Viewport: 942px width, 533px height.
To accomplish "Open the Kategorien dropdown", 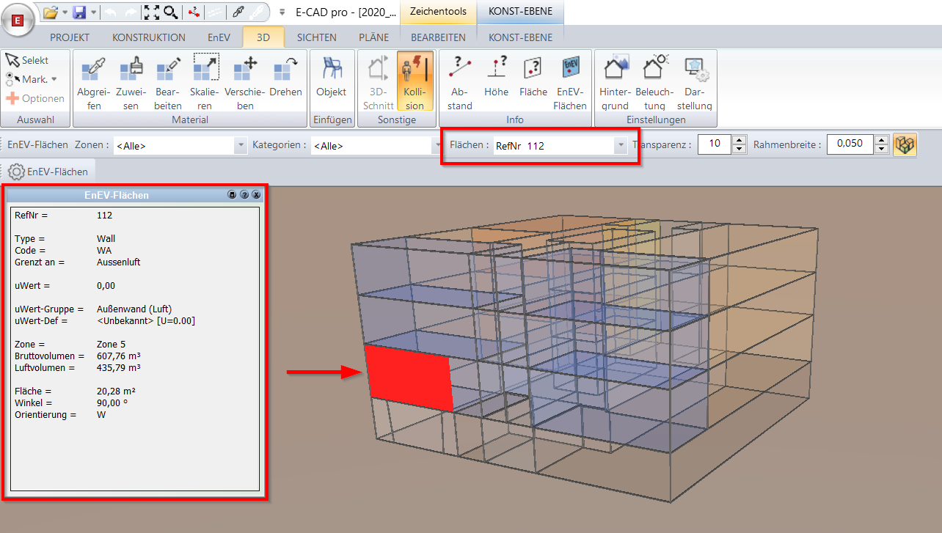I will (x=438, y=144).
